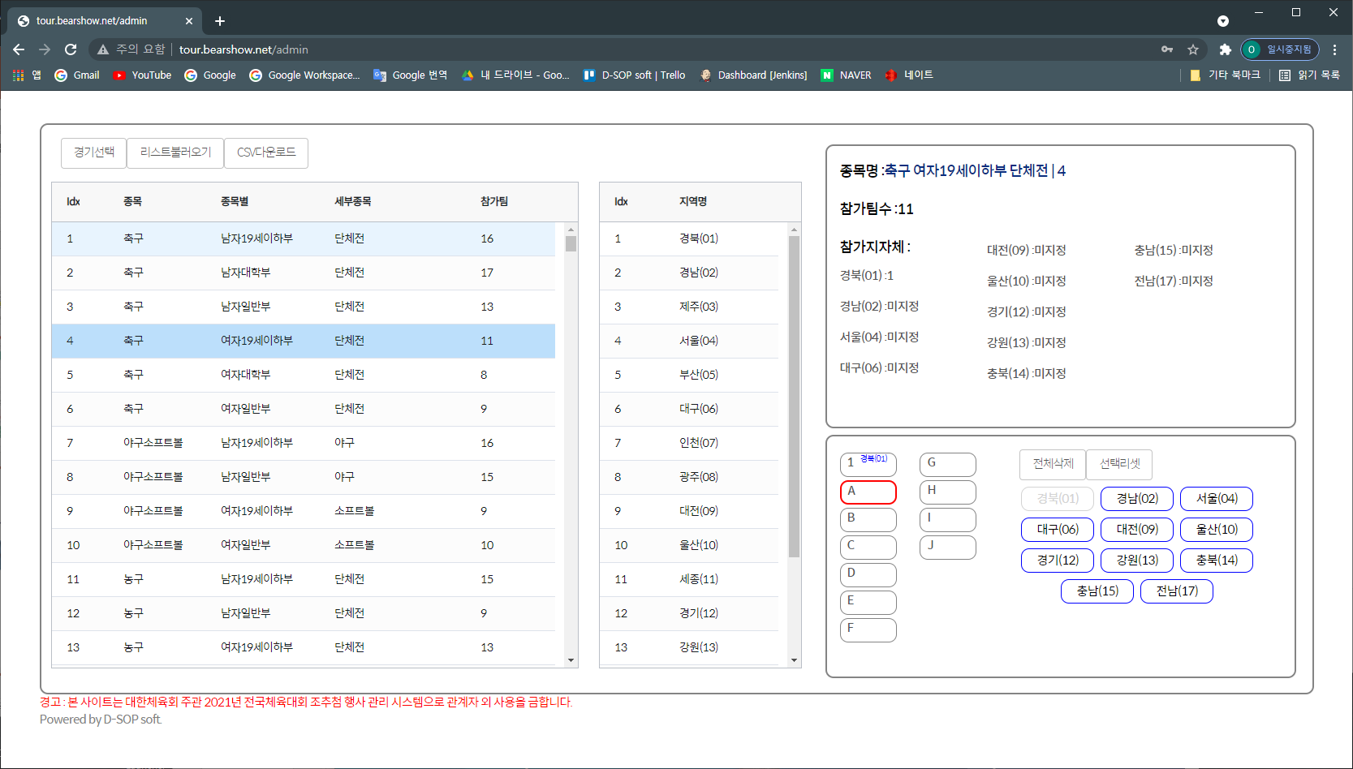Select region 세종(11) in region list
1353x769 pixels.
point(689,579)
